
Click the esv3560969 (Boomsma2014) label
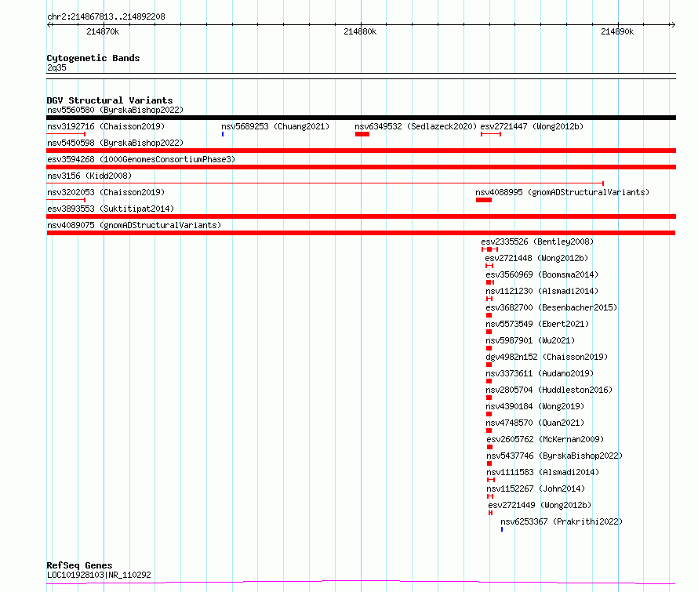[x=542, y=274]
